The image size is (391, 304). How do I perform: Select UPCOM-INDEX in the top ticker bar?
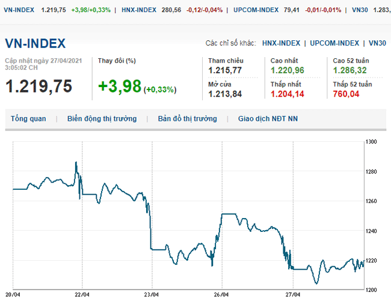click(x=256, y=10)
